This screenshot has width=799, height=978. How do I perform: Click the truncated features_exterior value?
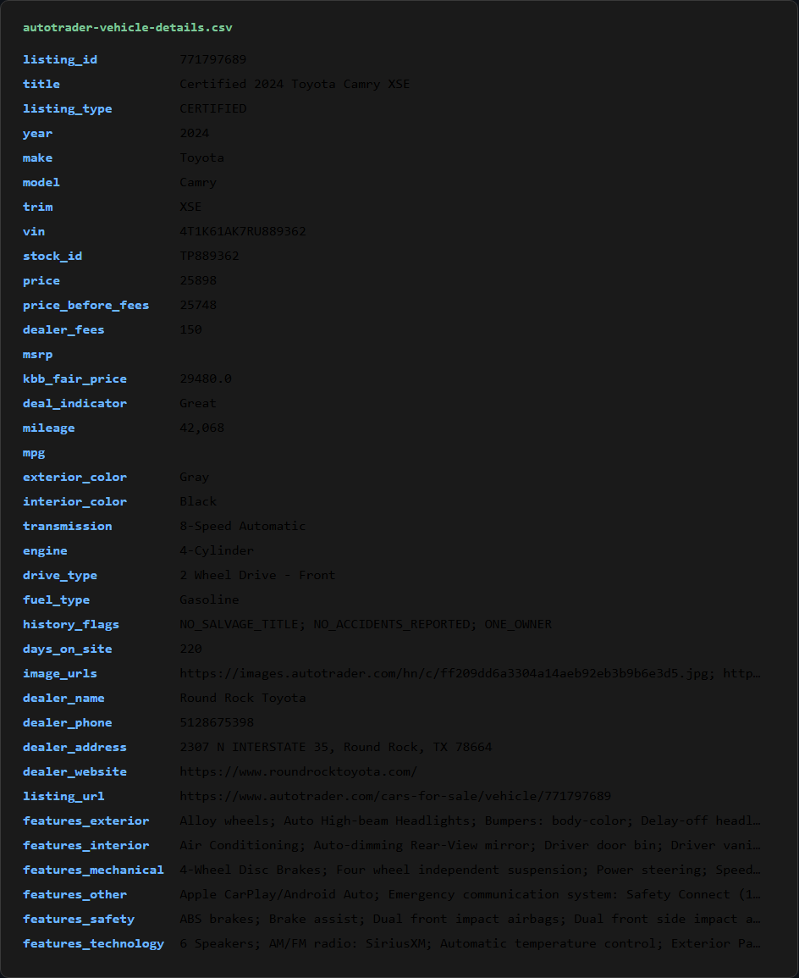[470, 821]
